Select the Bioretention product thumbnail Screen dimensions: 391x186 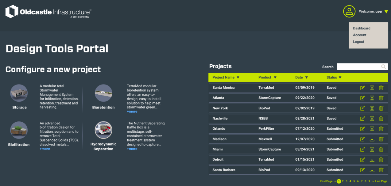[103, 93]
